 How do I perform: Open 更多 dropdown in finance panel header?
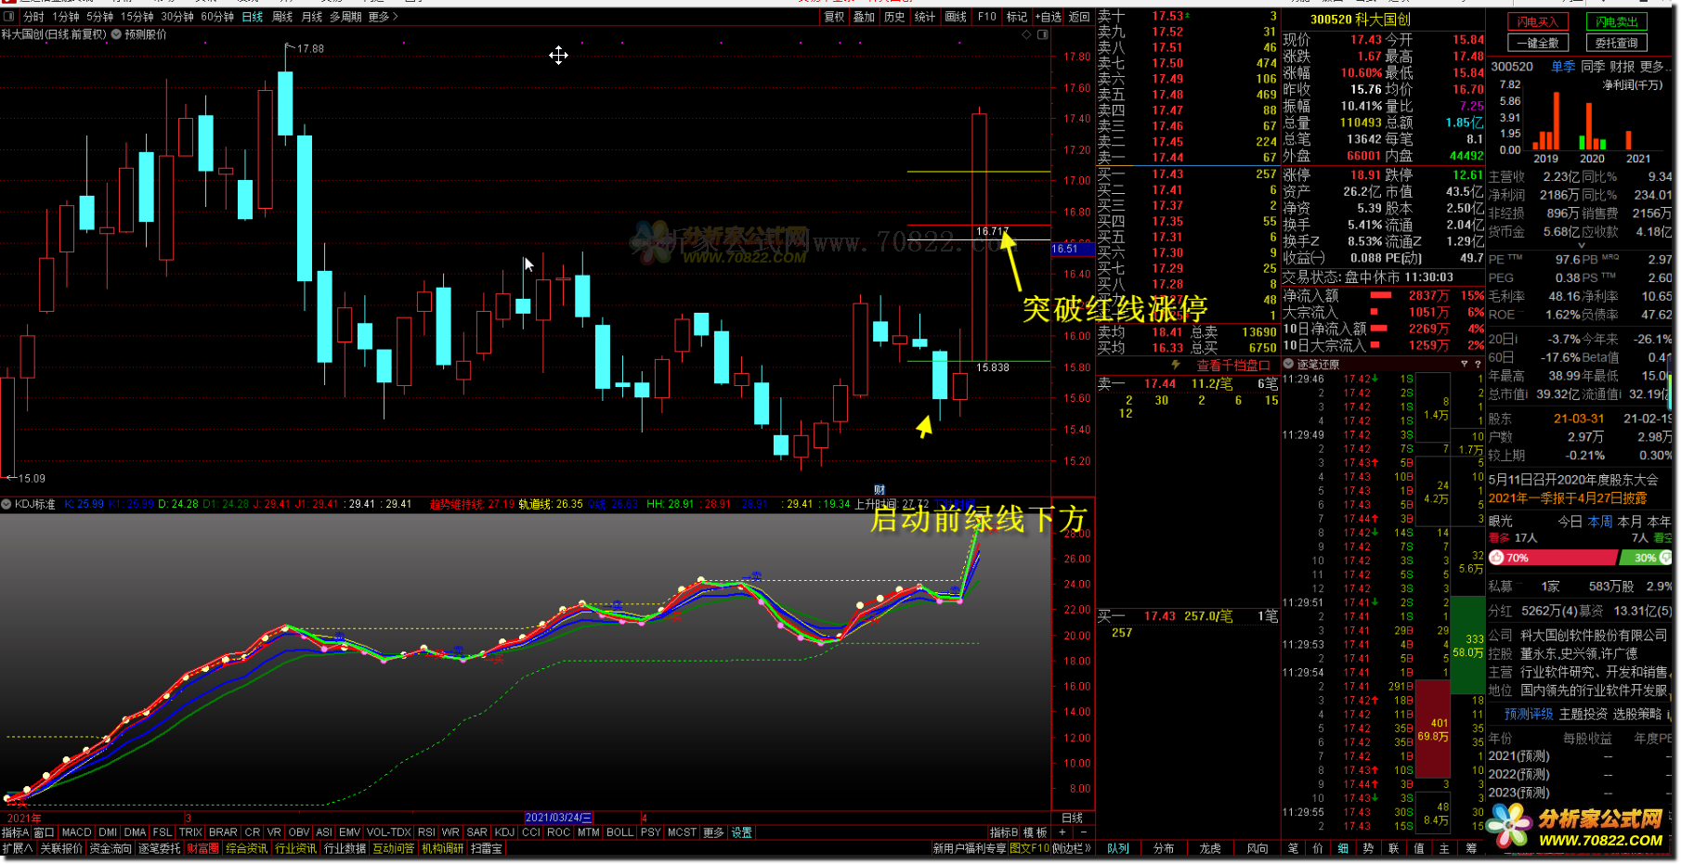[x=1654, y=67]
